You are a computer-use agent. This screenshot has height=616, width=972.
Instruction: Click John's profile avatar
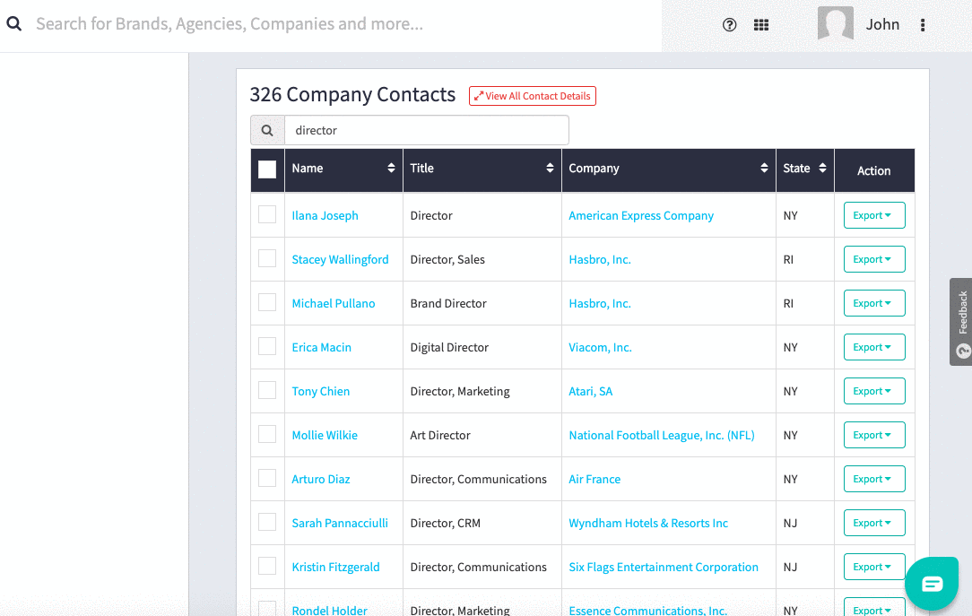tap(835, 23)
